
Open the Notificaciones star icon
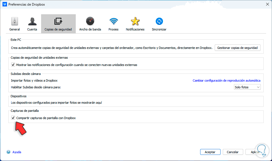135,21
